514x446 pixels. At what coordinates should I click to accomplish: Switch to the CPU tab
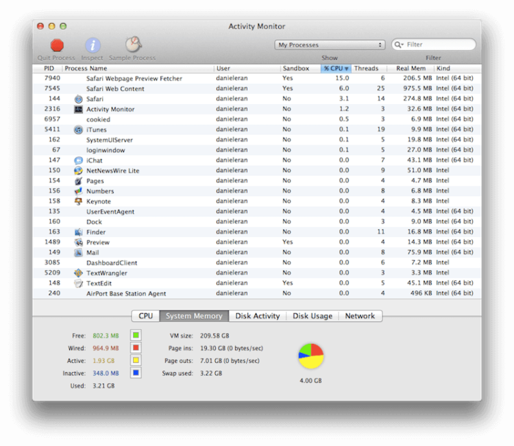tap(145, 316)
